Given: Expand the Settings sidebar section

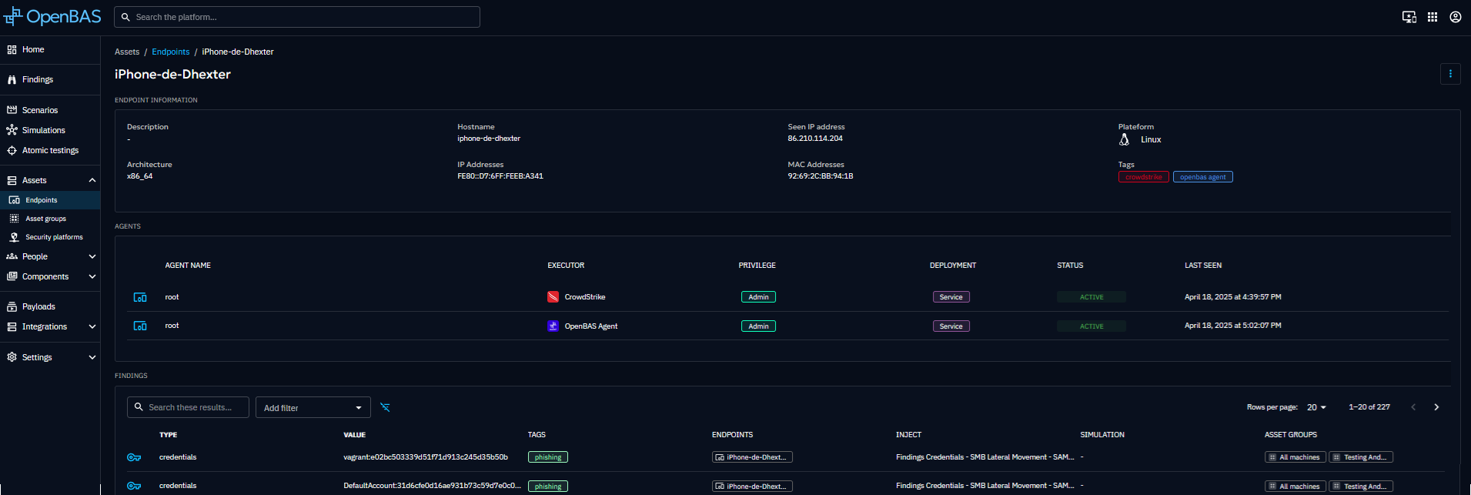Looking at the screenshot, I should click(x=92, y=357).
